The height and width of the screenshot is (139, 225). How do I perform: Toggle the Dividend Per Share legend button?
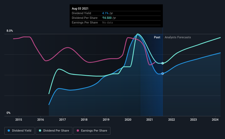pos(54,131)
